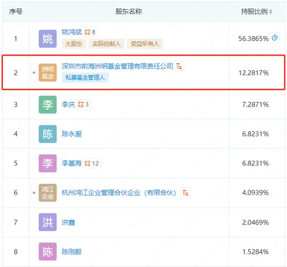This screenshot has width=287, height=267.
Task: Click the 受益所有人 tag
Action: tap(145, 44)
